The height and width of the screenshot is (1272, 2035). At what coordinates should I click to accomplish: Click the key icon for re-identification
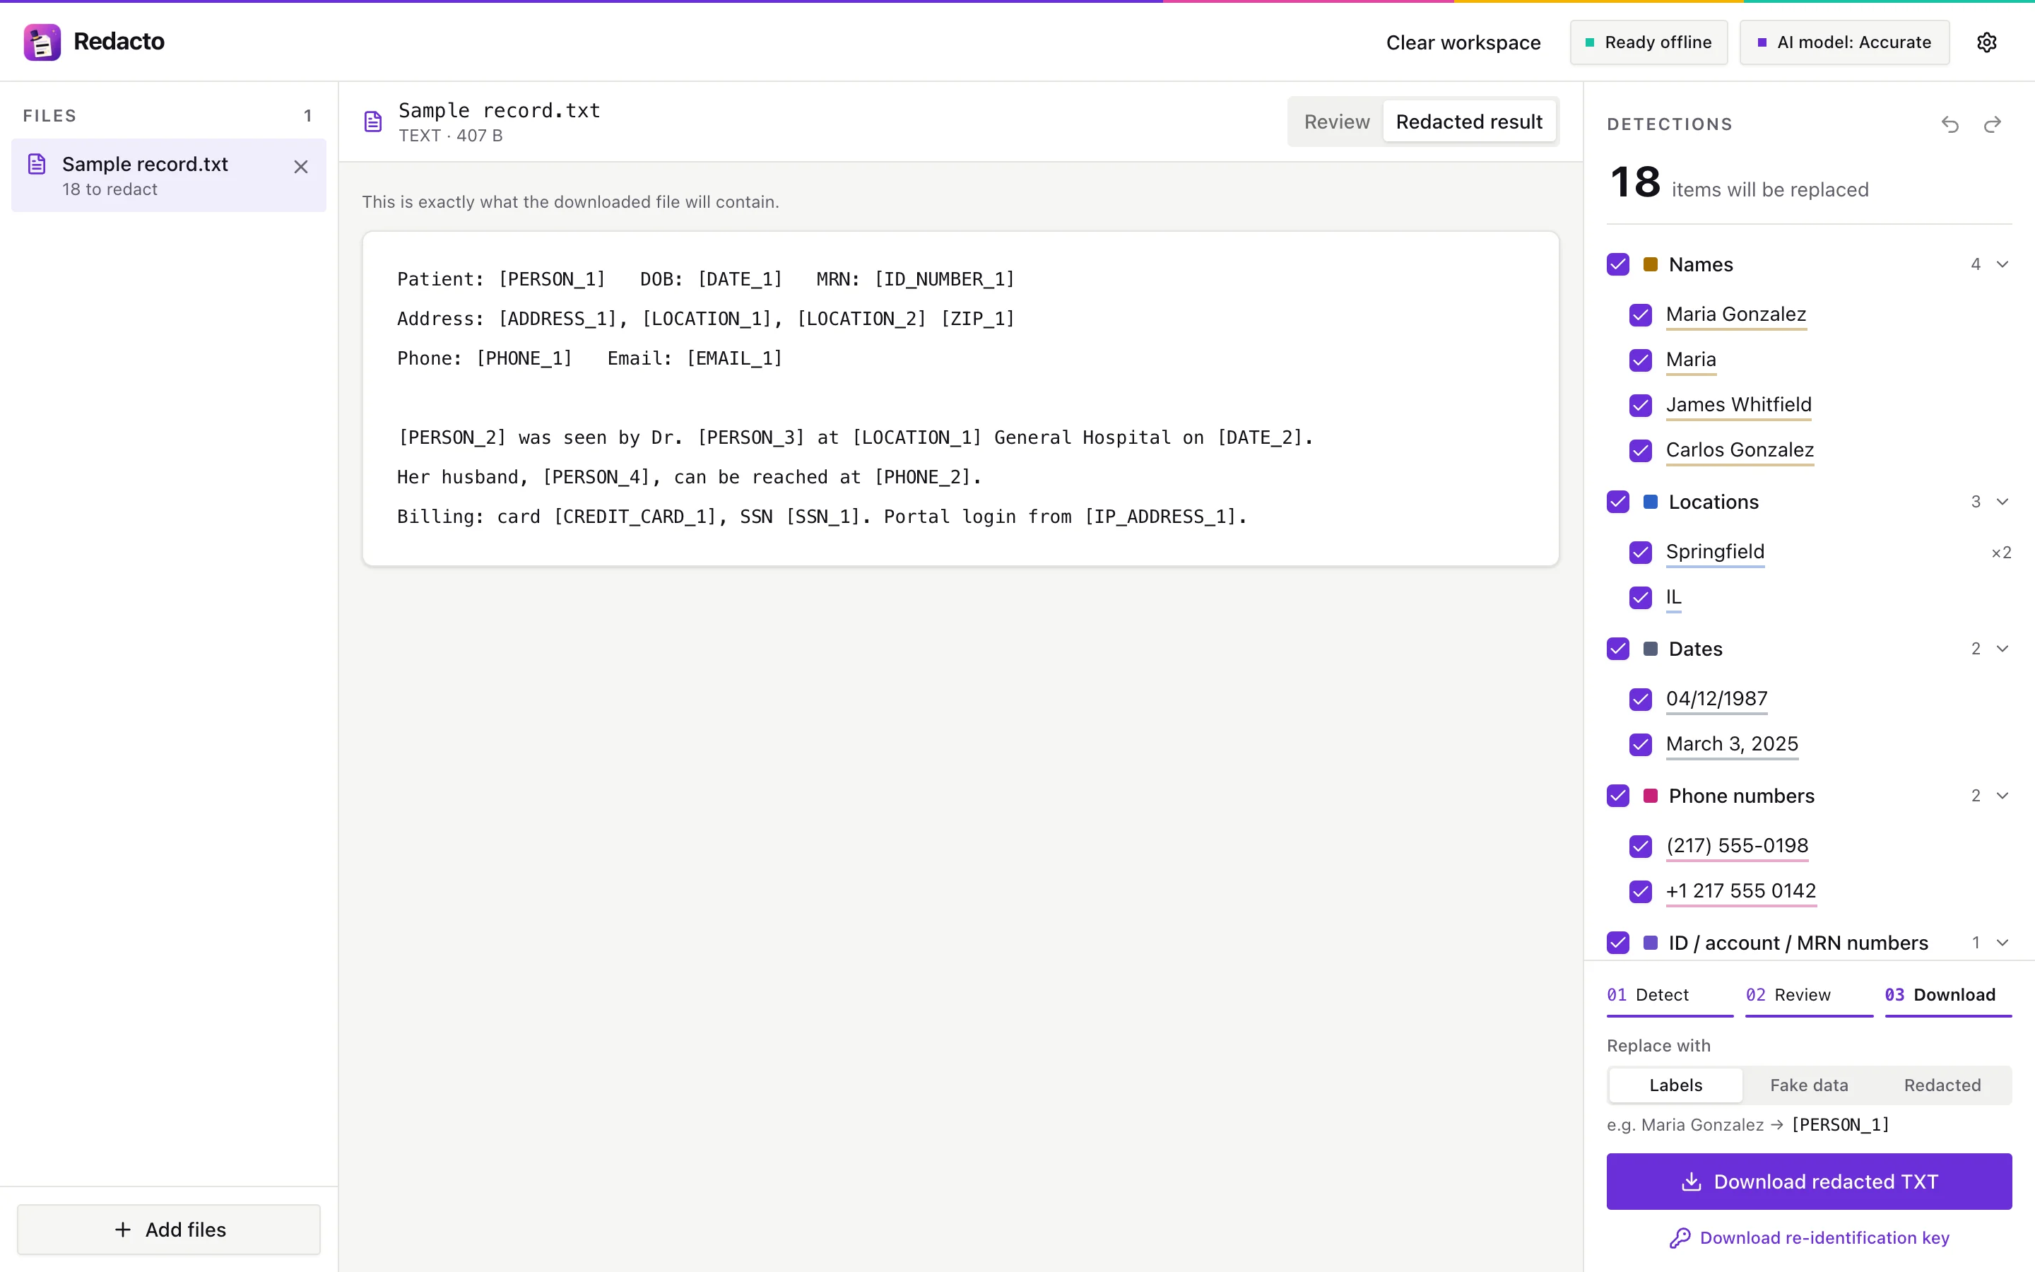point(1680,1237)
